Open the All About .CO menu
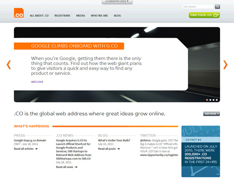This screenshot has width=234, height=183. click(x=39, y=16)
